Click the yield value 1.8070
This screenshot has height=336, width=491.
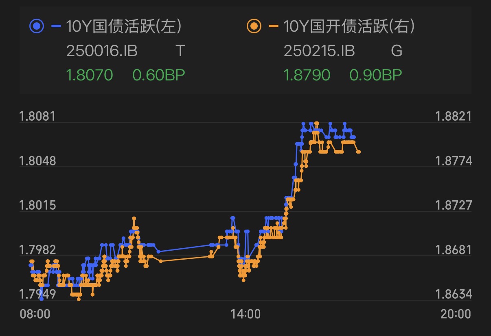point(90,75)
